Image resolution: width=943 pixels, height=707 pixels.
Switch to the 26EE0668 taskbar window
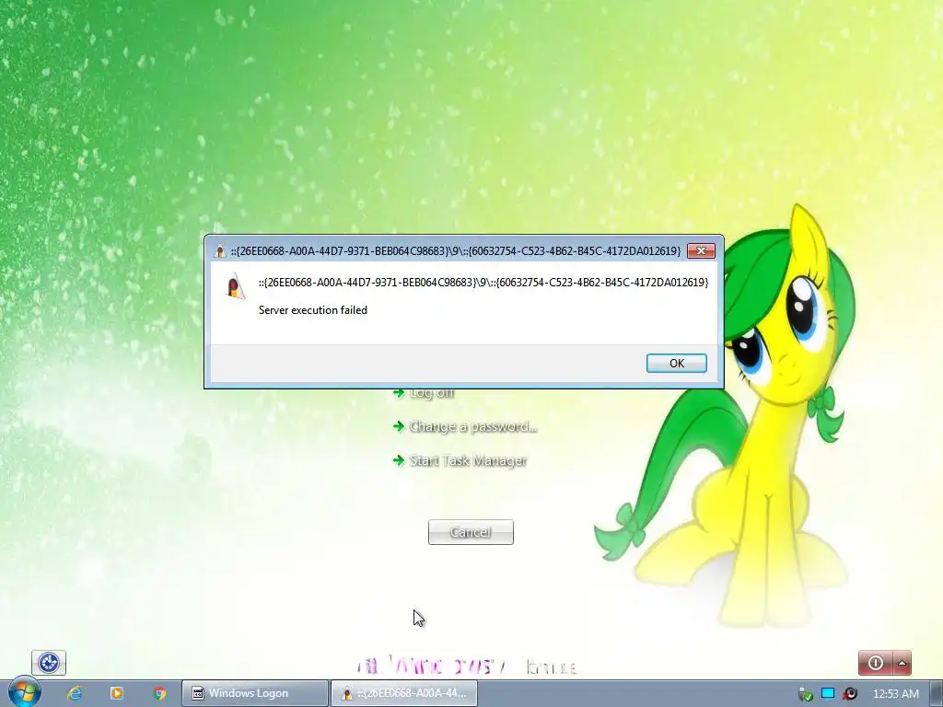(x=403, y=693)
